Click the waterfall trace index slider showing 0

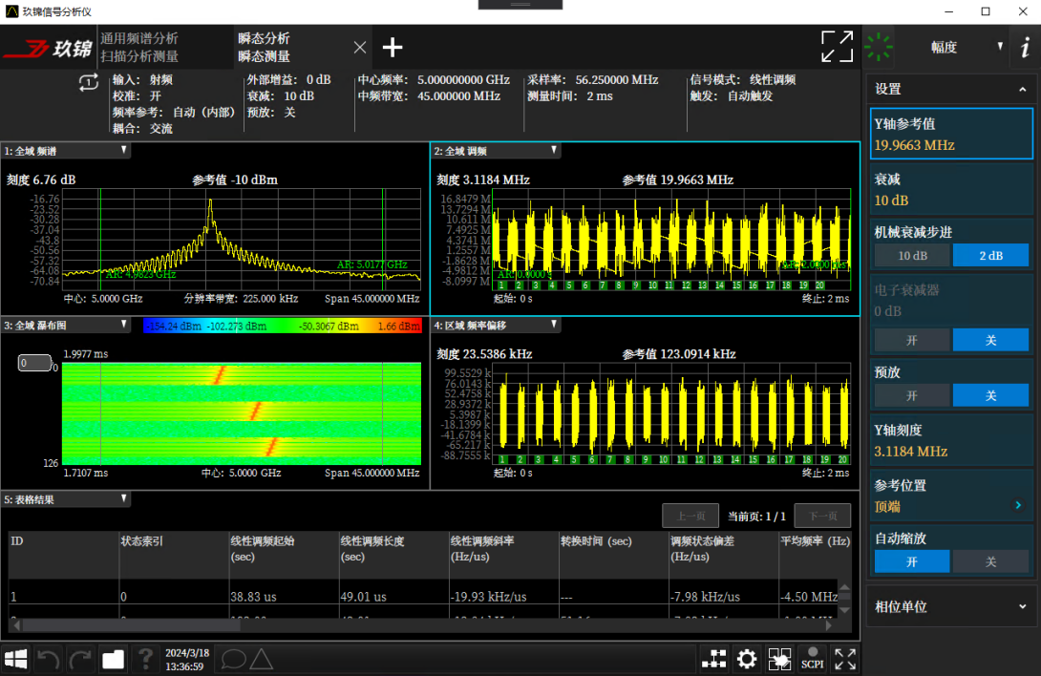[x=34, y=363]
